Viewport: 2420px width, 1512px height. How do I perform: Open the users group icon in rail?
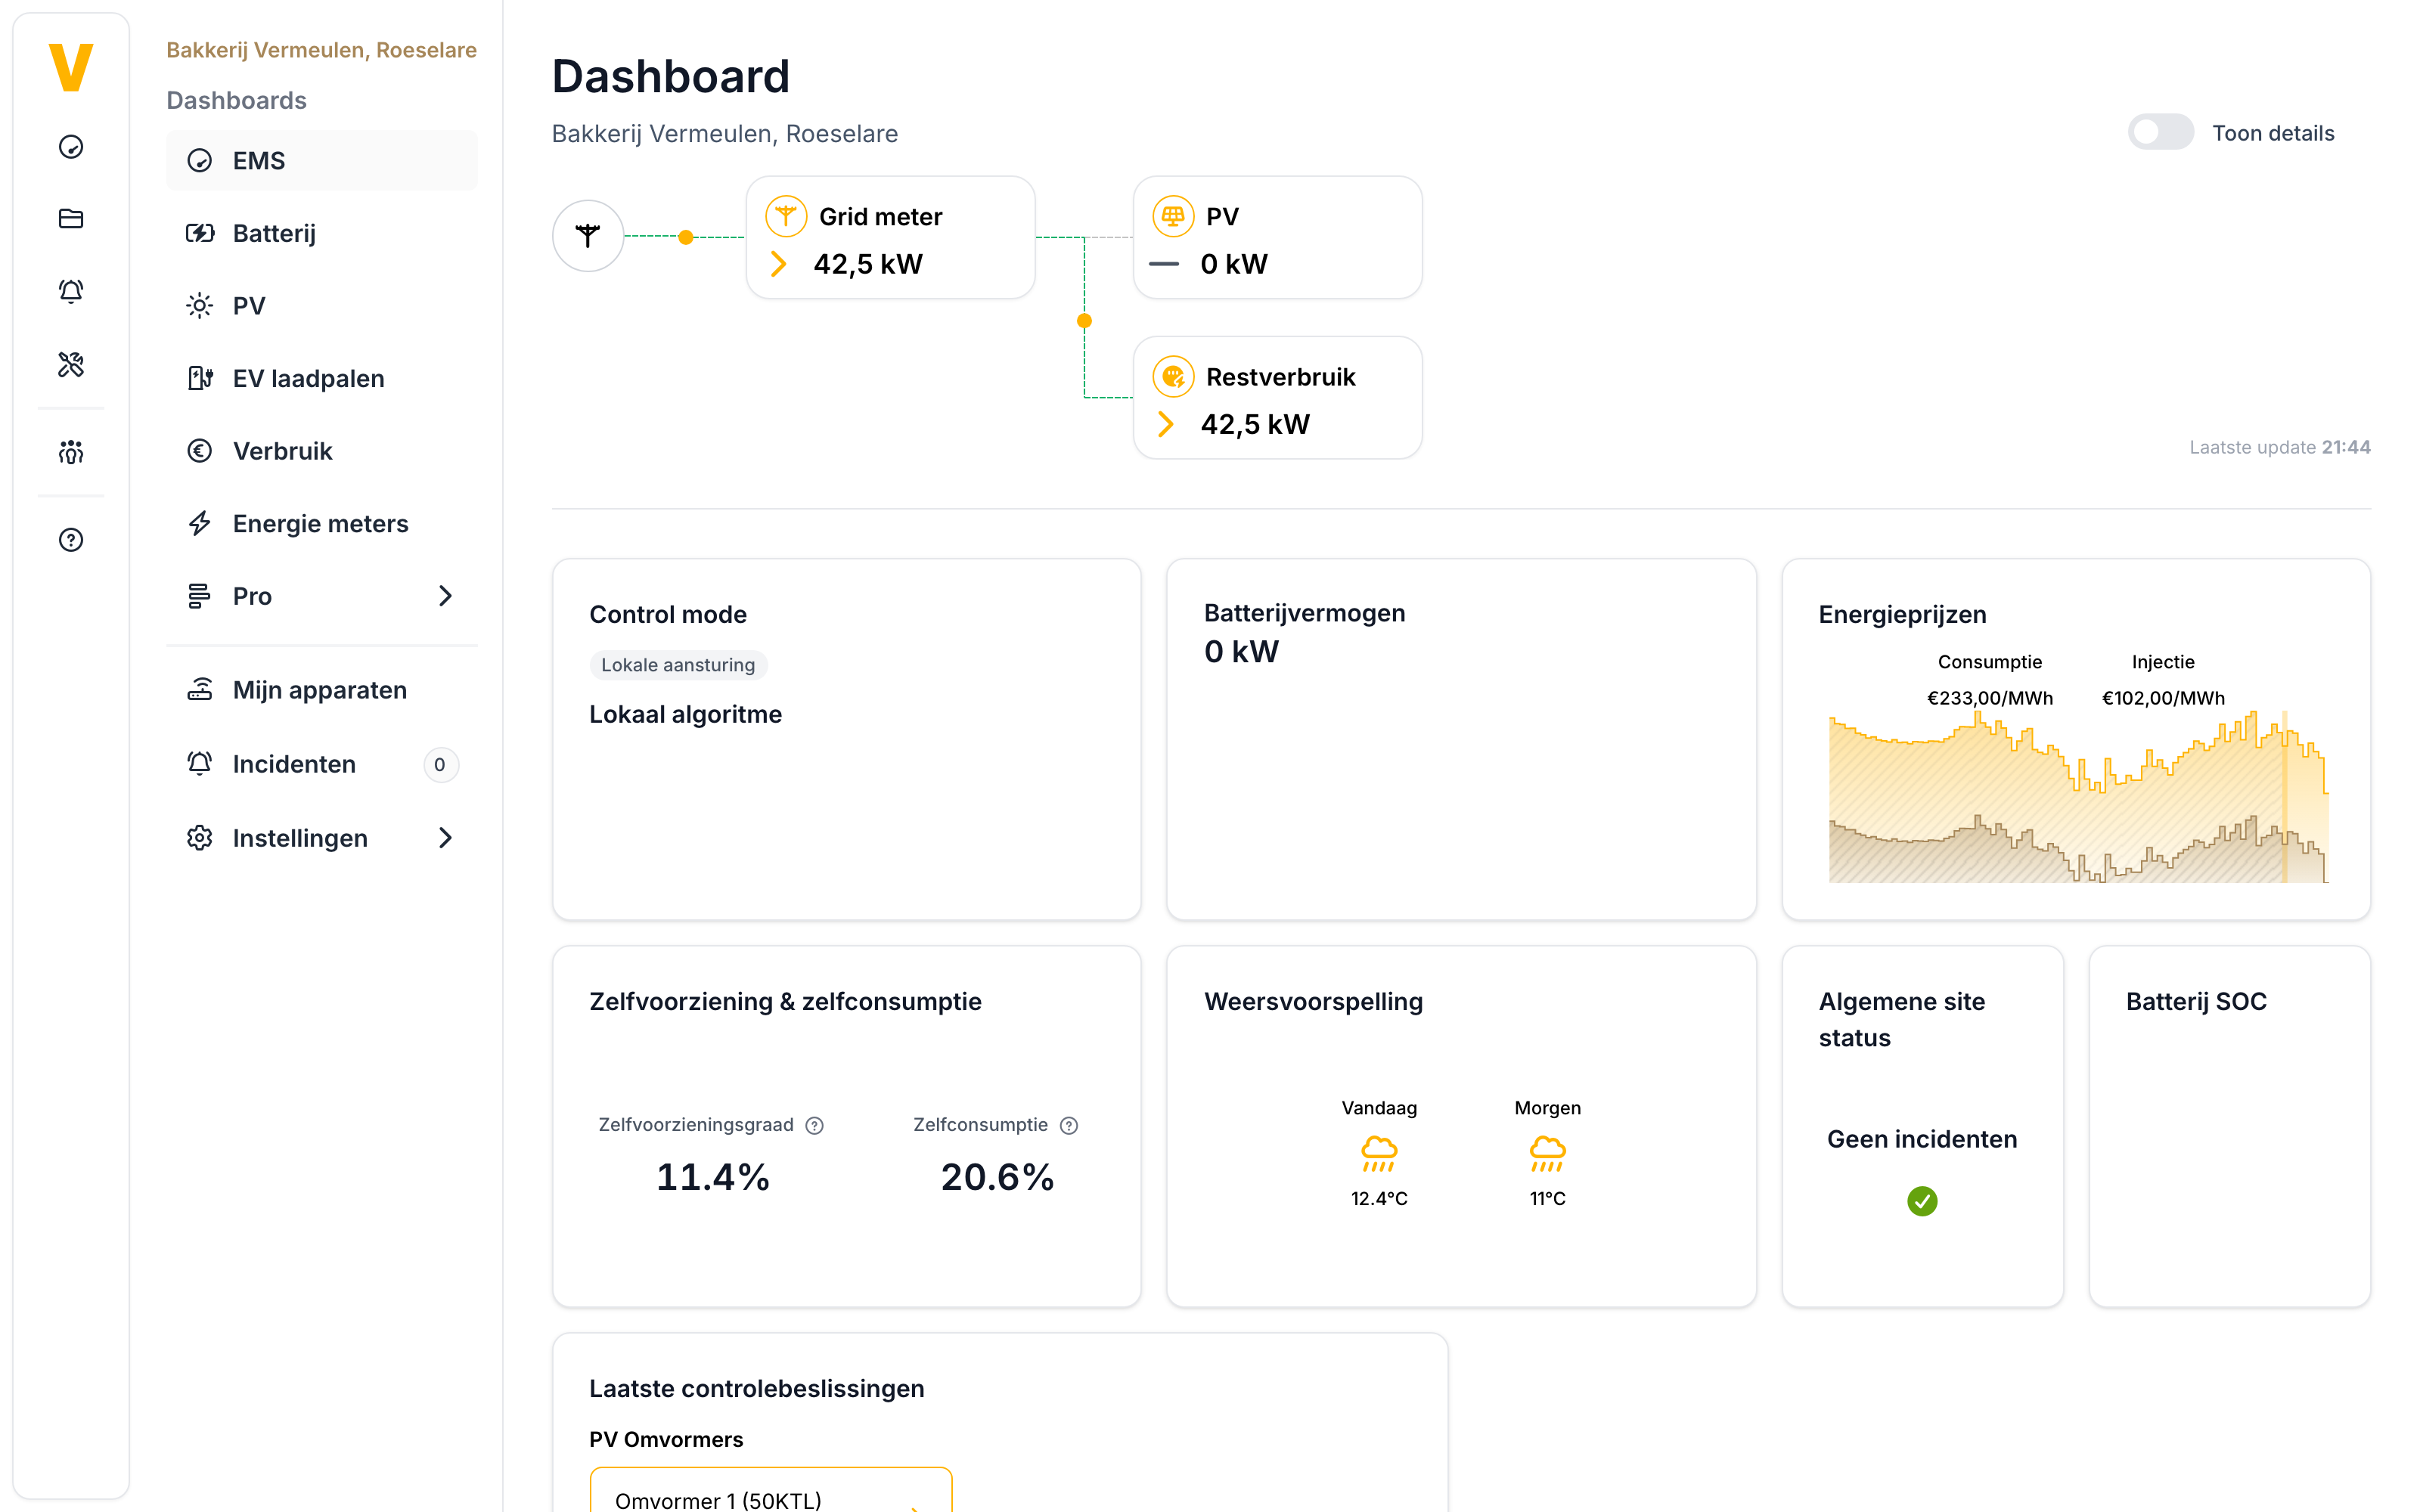(x=71, y=452)
